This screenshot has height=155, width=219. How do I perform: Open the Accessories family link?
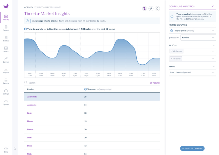(x=32, y=105)
